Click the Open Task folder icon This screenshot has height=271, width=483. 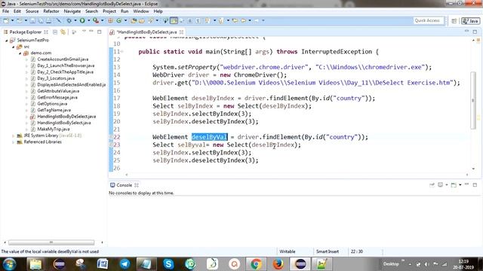point(142,20)
